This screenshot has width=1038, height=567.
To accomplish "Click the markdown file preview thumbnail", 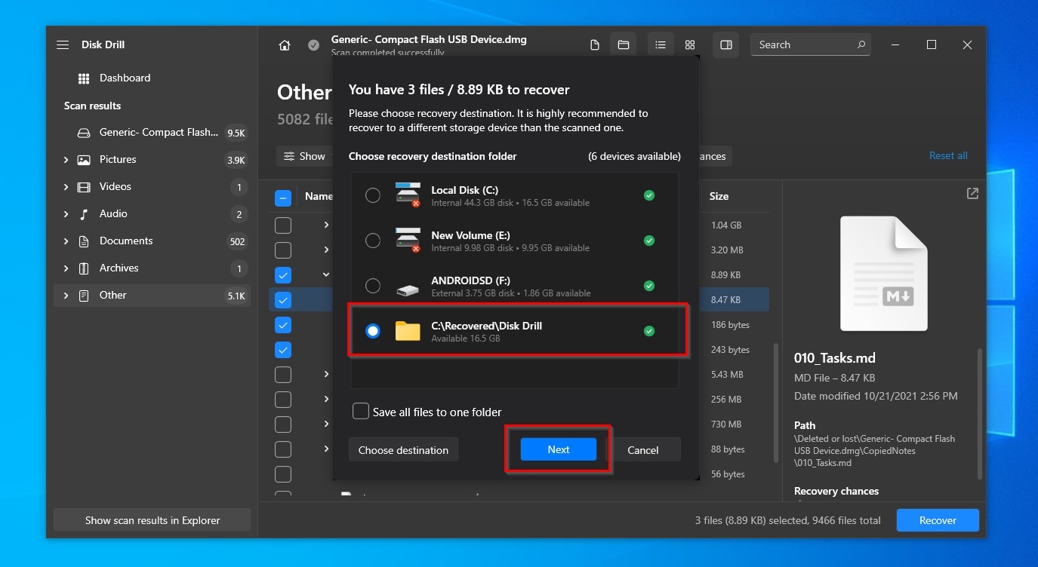I will coord(884,274).
